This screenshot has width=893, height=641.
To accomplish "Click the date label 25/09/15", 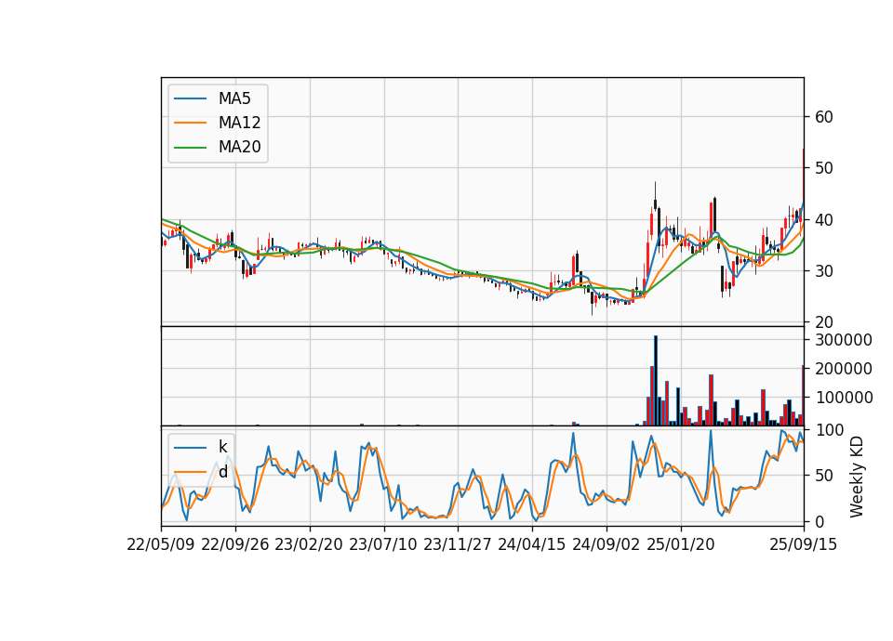I will click(x=803, y=545).
